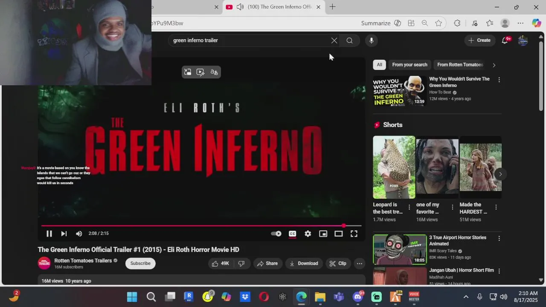The width and height of the screenshot is (546, 307).
Task: Subscribe to Rotten Tomatoes Trailers
Action: (140, 264)
